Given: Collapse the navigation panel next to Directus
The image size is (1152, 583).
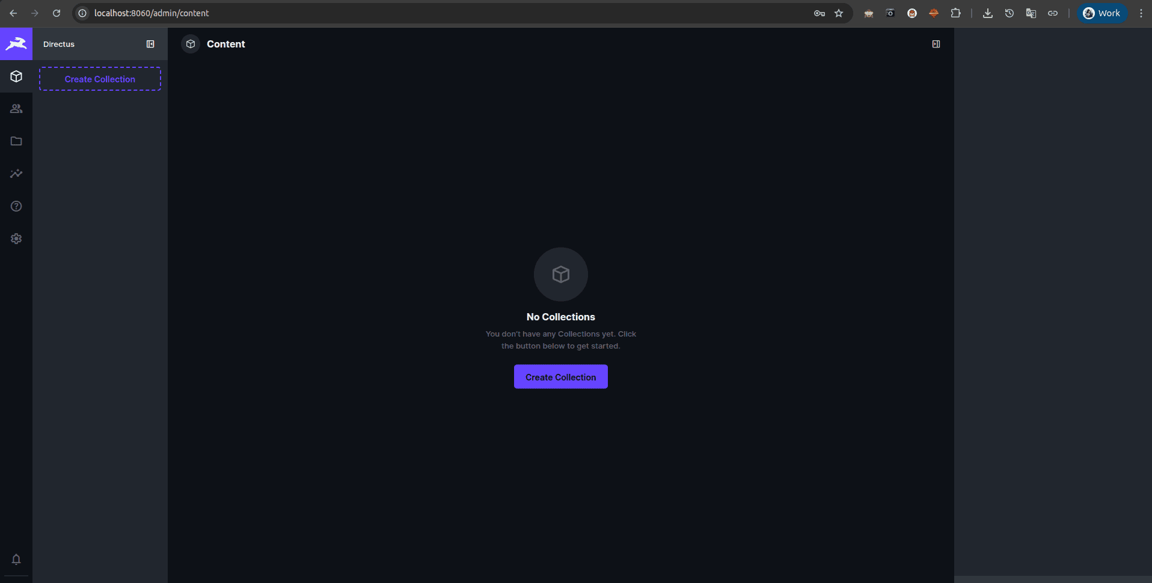Looking at the screenshot, I should (150, 44).
